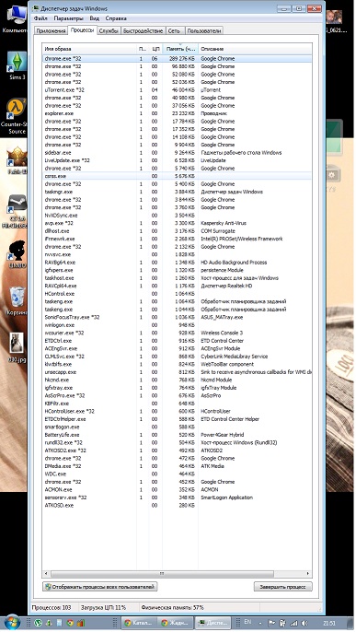
Task: Select the winlogon.exe process row
Action: [177, 325]
